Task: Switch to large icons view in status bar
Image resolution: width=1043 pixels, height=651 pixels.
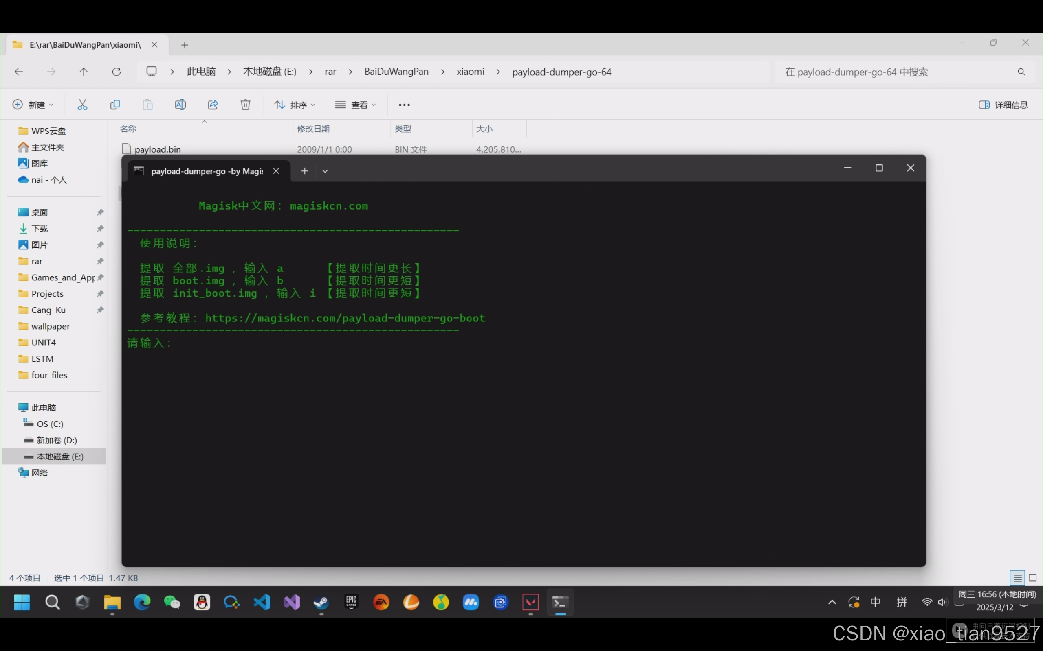Action: (1033, 578)
